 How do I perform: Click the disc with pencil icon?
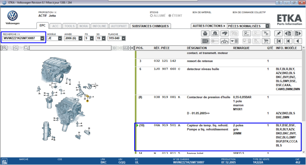tap(215, 33)
